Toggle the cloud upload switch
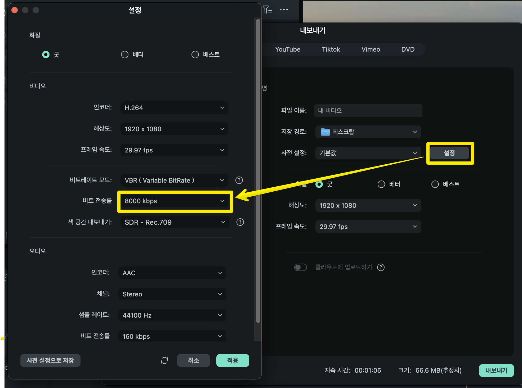 (300, 267)
